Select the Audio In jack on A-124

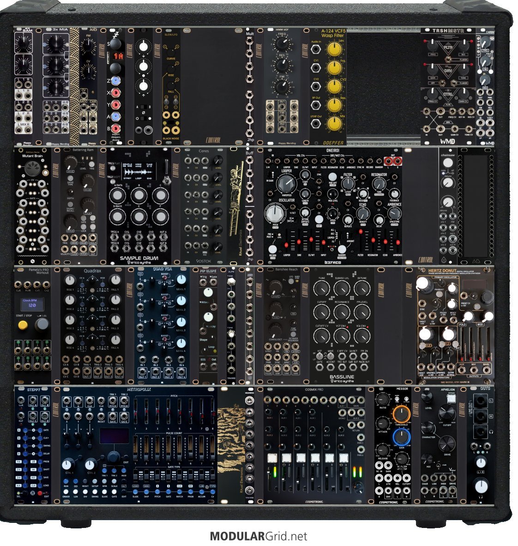(316, 49)
